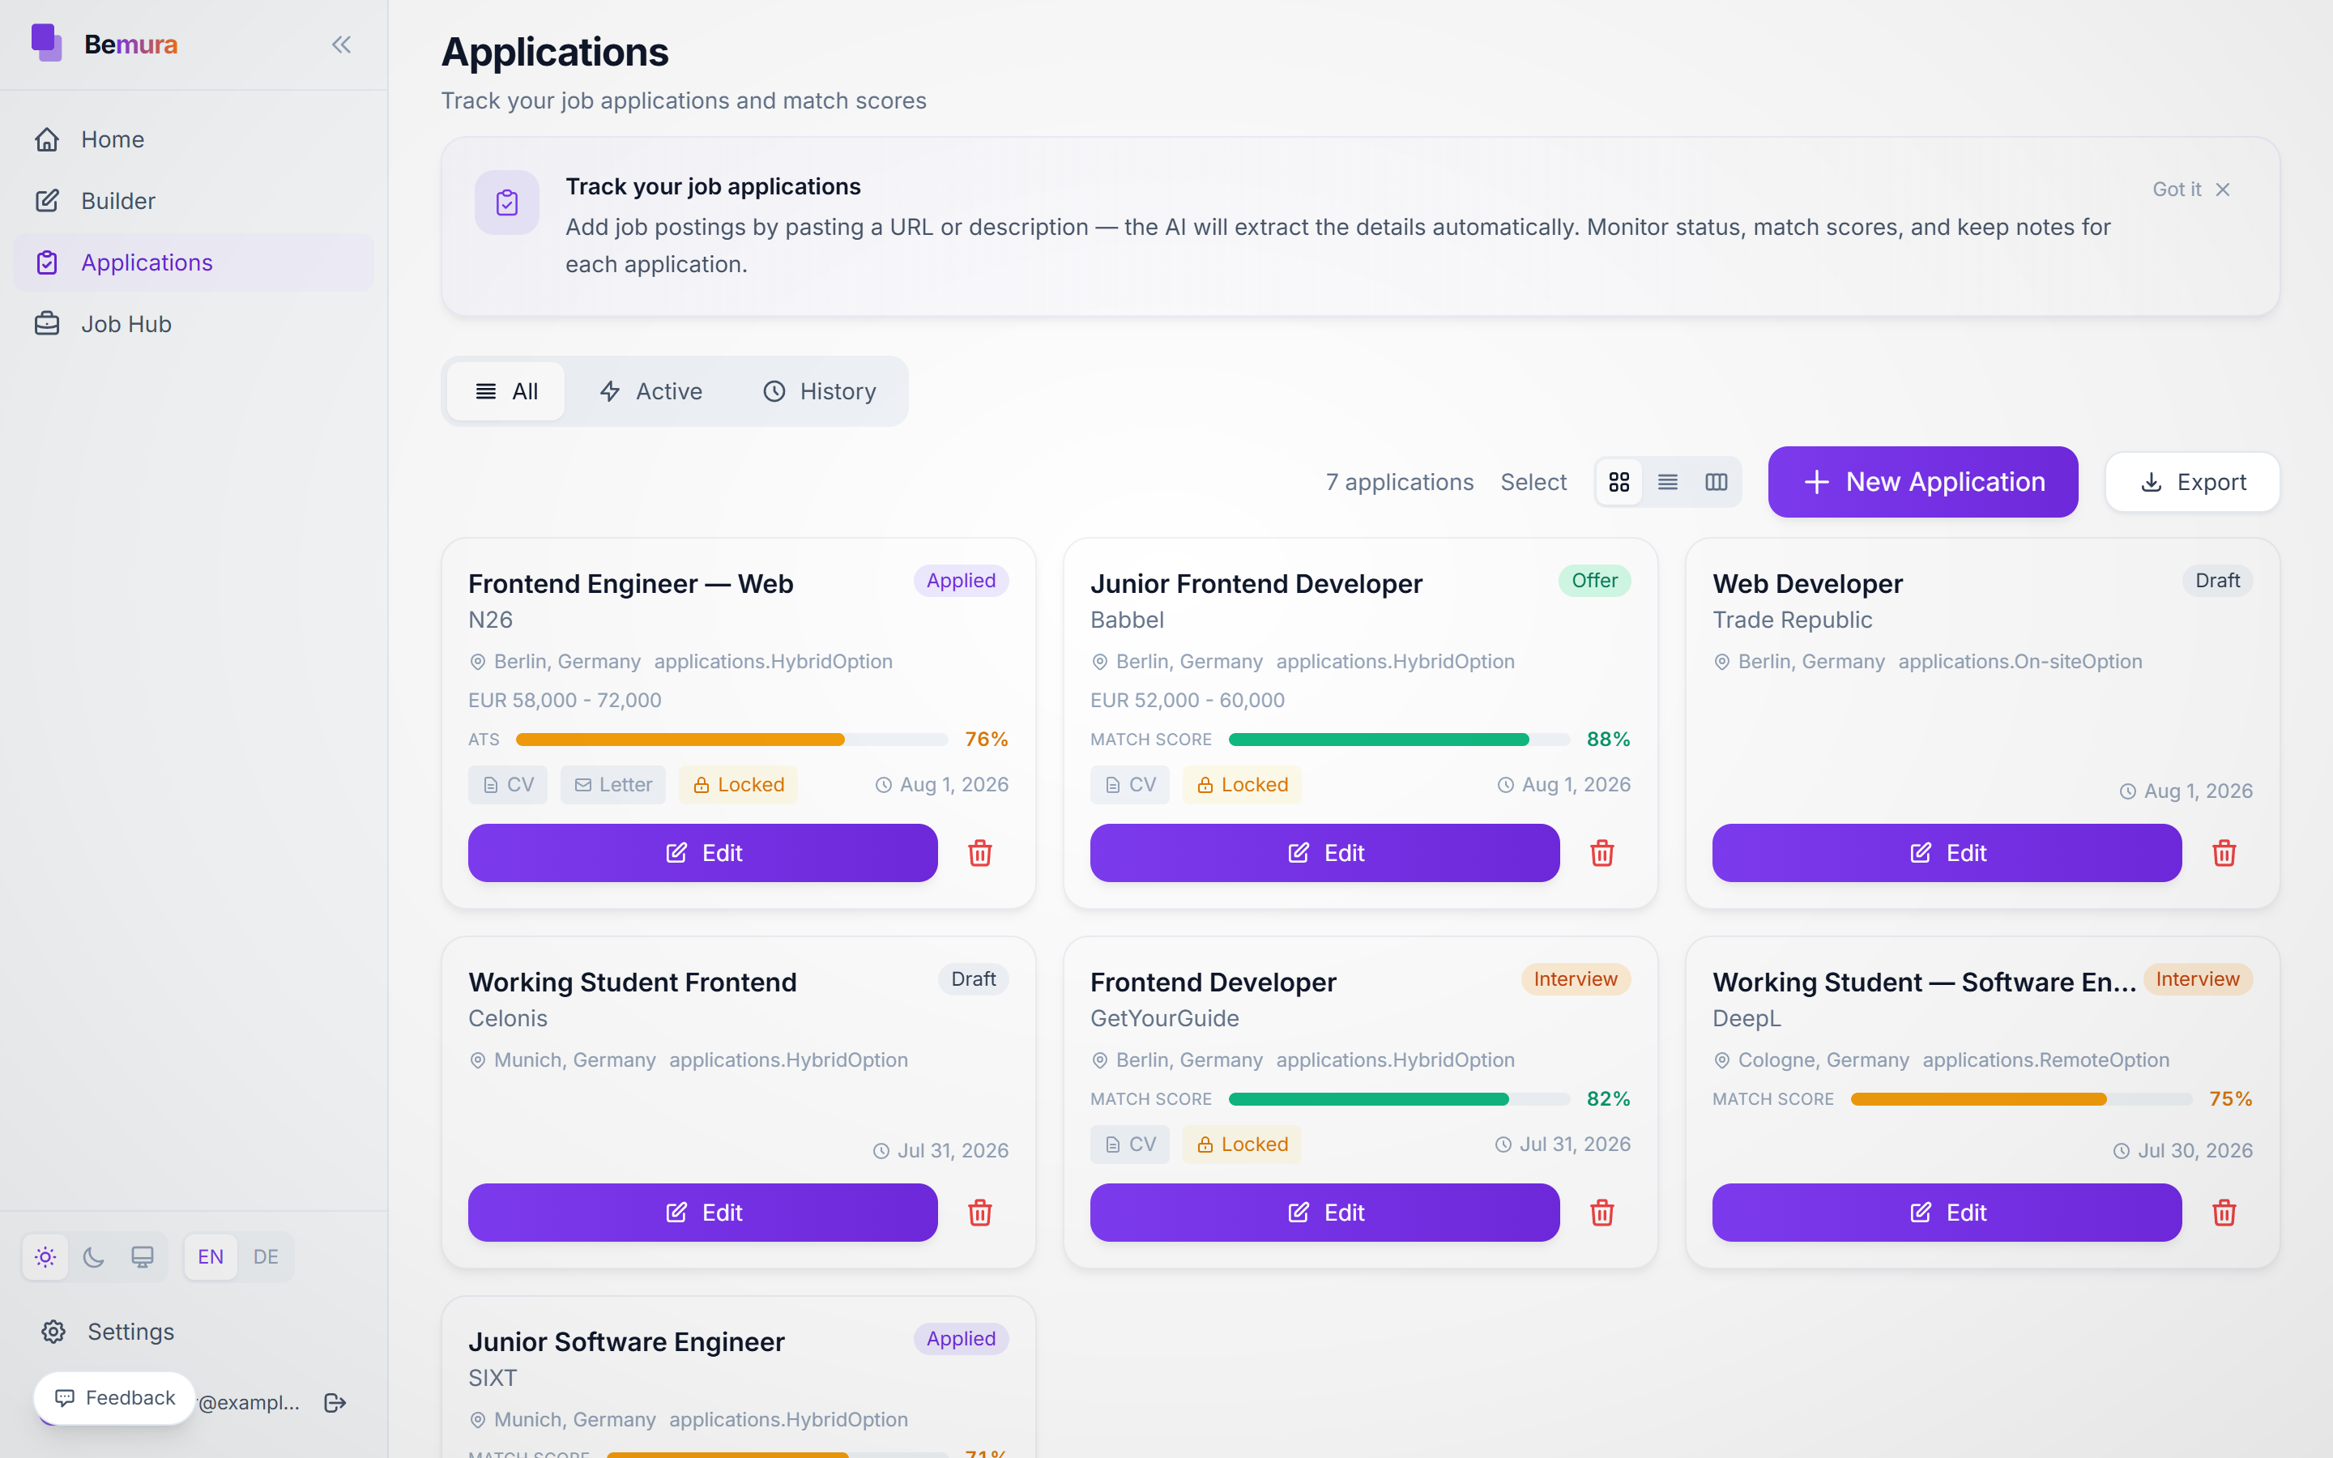Screen dimensions: 2333x1458
Task: Open the Feedback button
Action: [115, 1397]
